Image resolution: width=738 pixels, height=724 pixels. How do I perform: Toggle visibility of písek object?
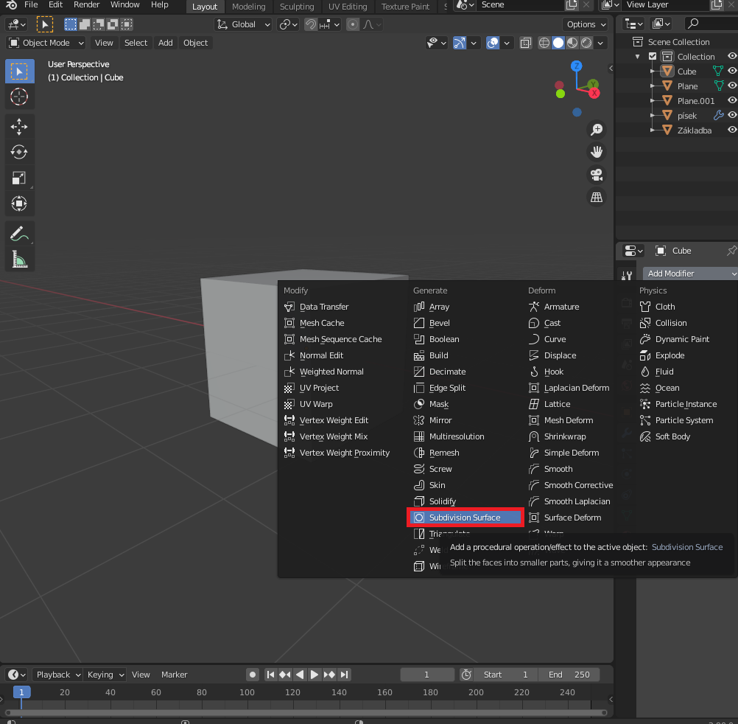pos(732,115)
